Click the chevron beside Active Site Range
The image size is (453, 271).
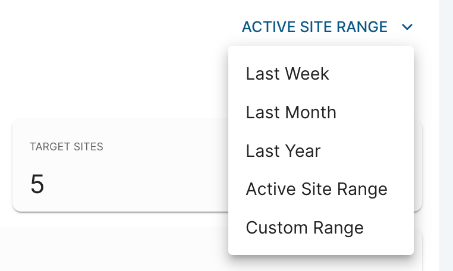(407, 27)
